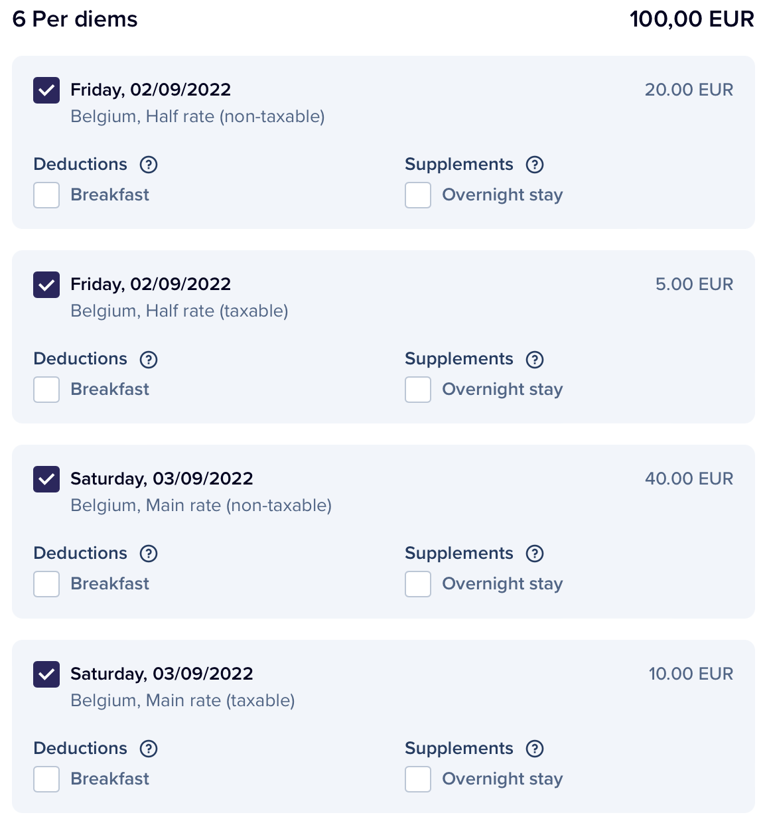Deselect Friday Half rate (taxable) per diem
The height and width of the screenshot is (827, 767).
pos(46,285)
